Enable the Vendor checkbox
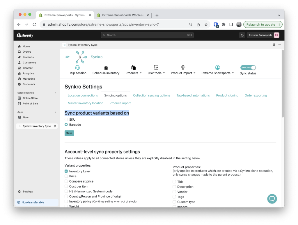 (174, 192)
